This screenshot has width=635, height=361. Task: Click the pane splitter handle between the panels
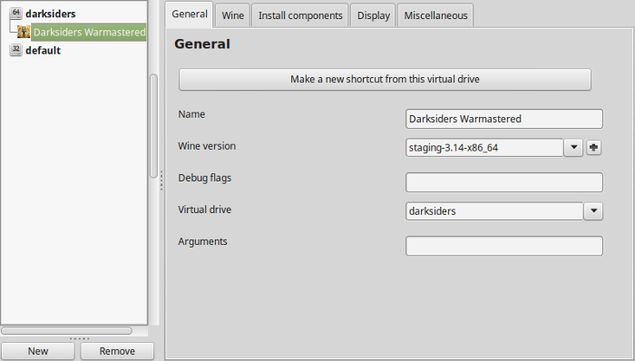pyautogui.click(x=161, y=180)
